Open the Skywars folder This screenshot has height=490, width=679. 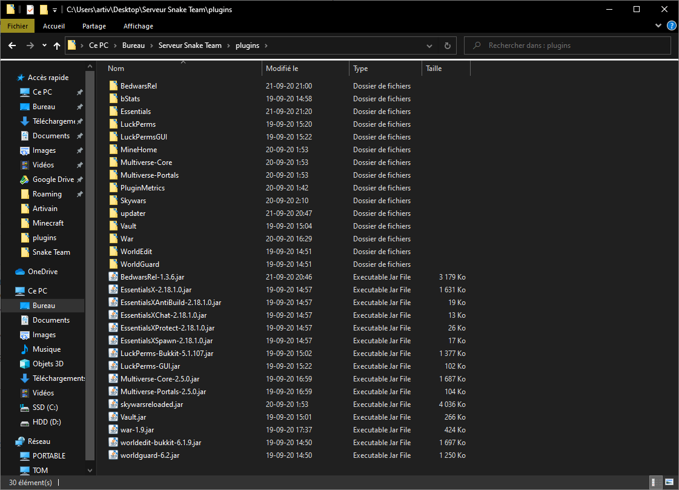(134, 200)
